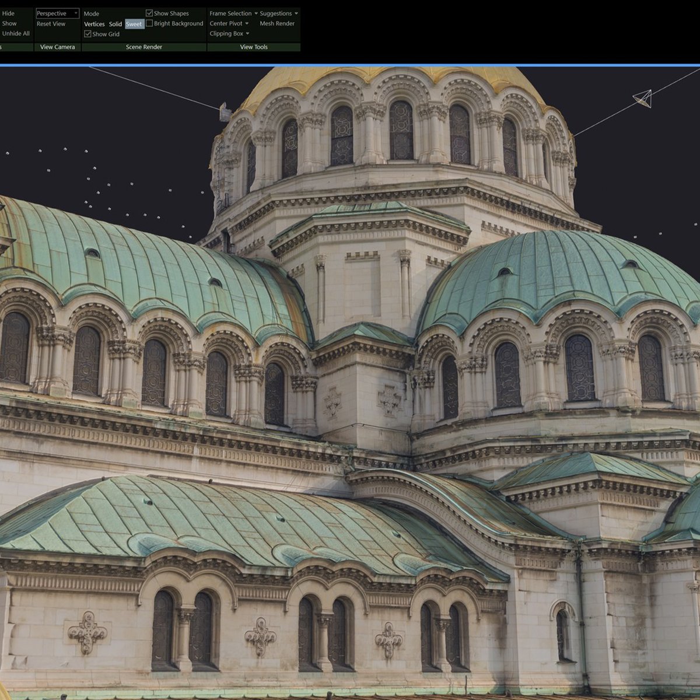Open the Perspective projection dropdown
Viewport: 700px width, 700px height.
click(x=57, y=13)
